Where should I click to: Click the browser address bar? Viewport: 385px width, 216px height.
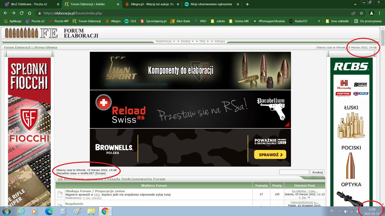[192, 13]
